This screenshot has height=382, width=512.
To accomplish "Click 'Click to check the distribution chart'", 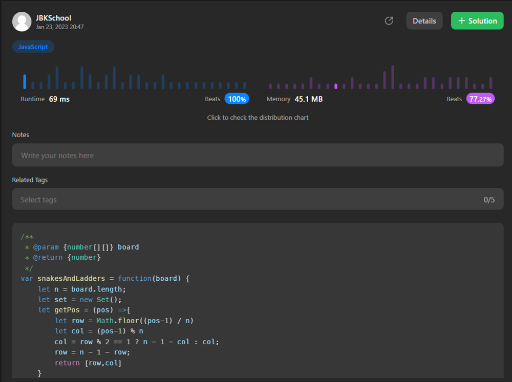I will click(258, 118).
